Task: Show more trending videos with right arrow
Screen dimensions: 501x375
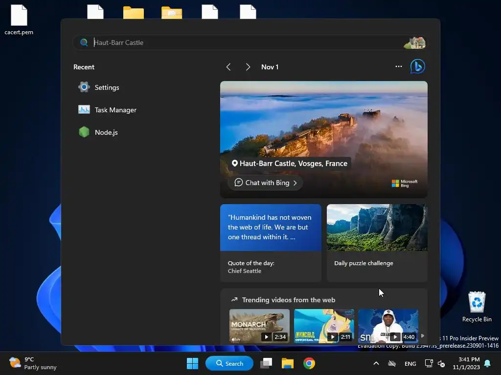Action: pyautogui.click(x=423, y=336)
